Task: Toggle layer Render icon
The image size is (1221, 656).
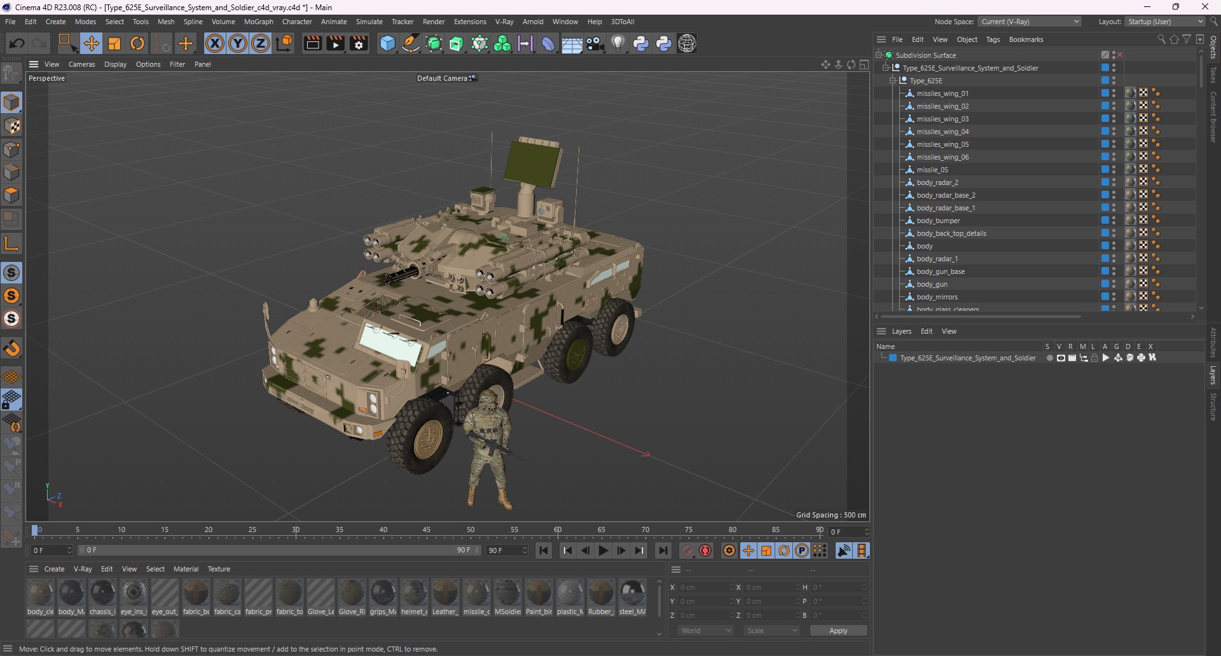Action: tap(1072, 358)
